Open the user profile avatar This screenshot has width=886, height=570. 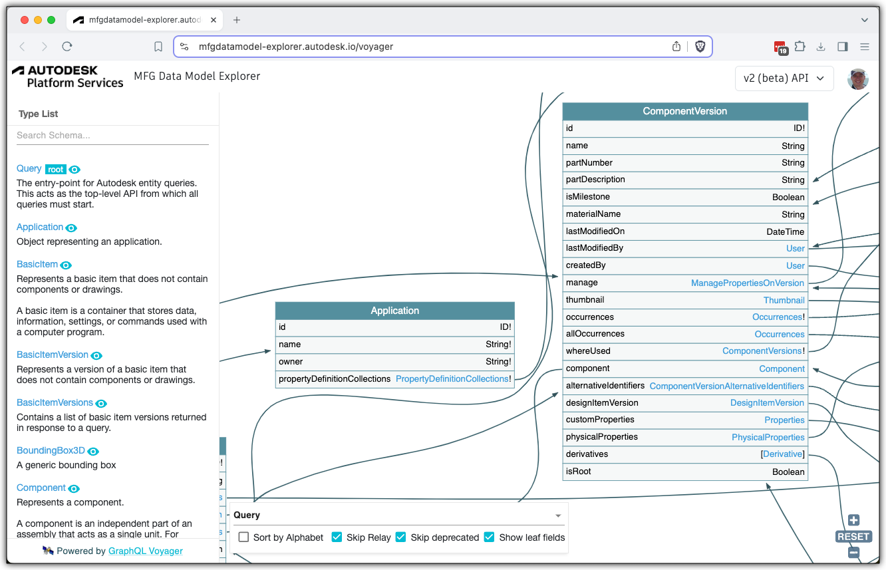858,78
